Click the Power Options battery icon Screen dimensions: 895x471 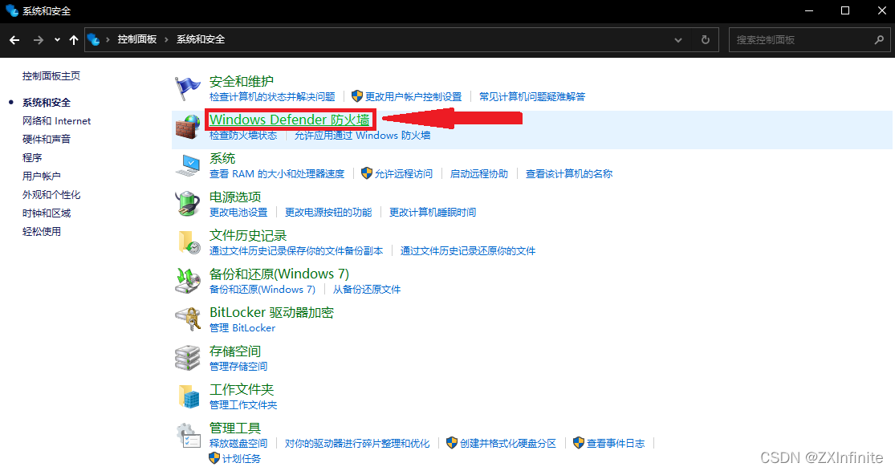pyautogui.click(x=187, y=204)
